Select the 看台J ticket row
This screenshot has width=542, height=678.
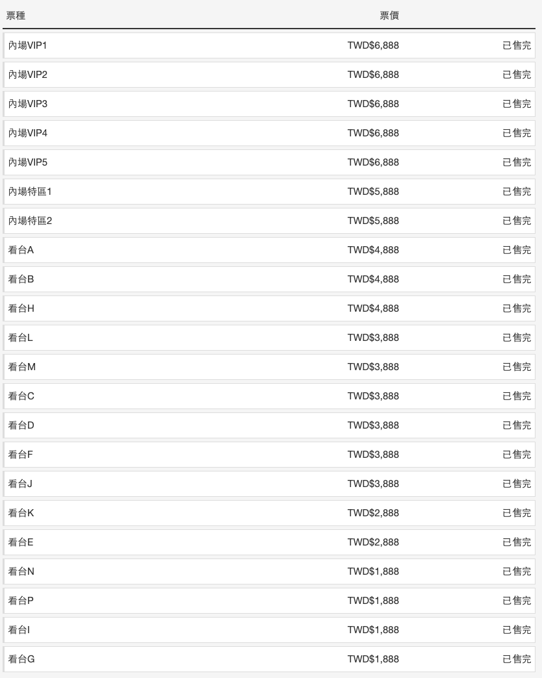pos(269,484)
